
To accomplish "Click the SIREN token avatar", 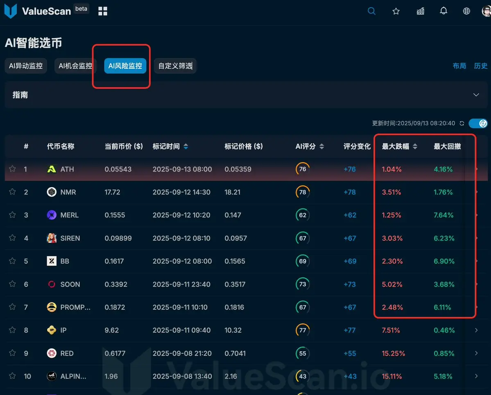I will 52,238.
